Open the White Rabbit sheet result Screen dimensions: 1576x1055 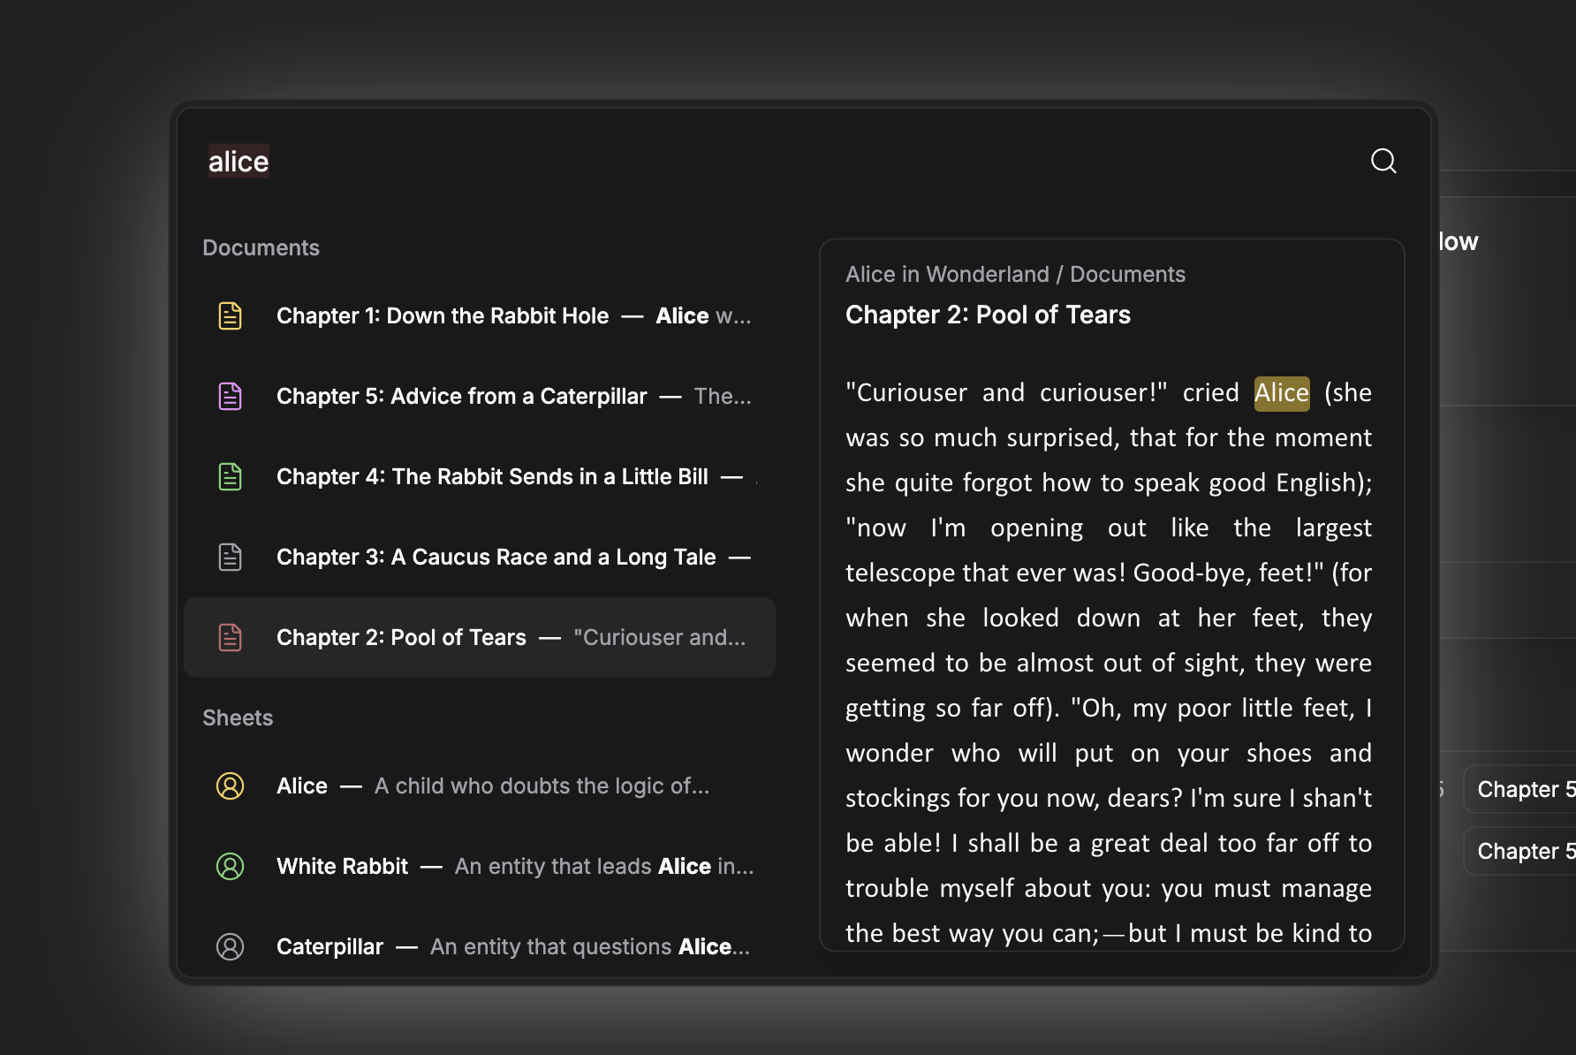pyautogui.click(x=480, y=866)
